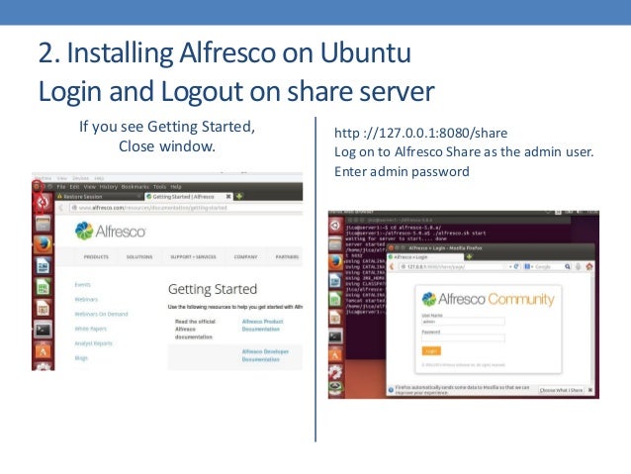This screenshot has width=631, height=474.
Task: Open the Edit menu in Firefox
Action: pyautogui.click(x=75, y=187)
